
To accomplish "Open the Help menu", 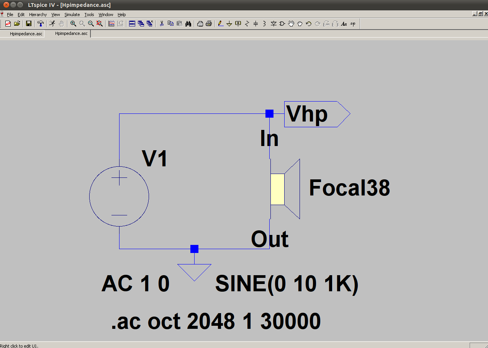I will point(122,15).
